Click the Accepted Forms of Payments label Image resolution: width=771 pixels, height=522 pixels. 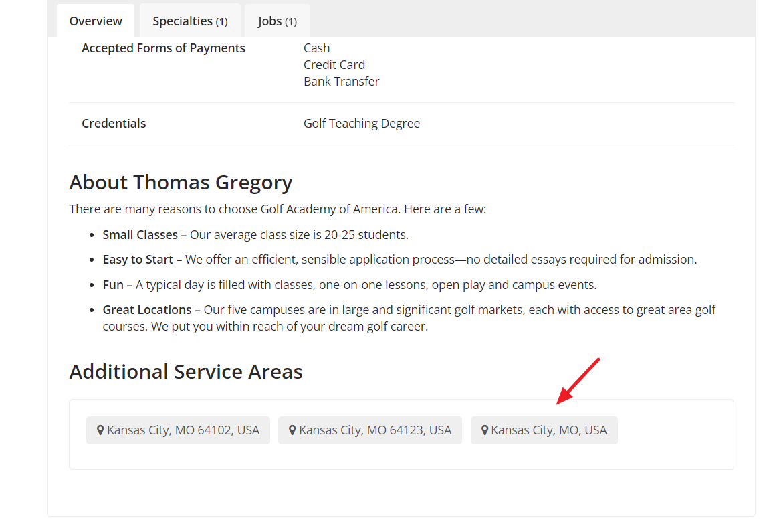163,48
